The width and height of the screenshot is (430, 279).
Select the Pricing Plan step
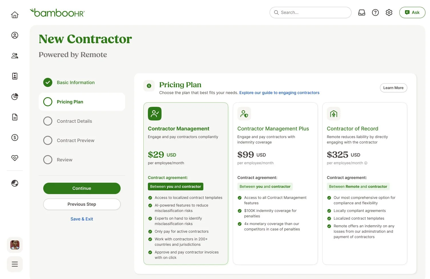82,102
